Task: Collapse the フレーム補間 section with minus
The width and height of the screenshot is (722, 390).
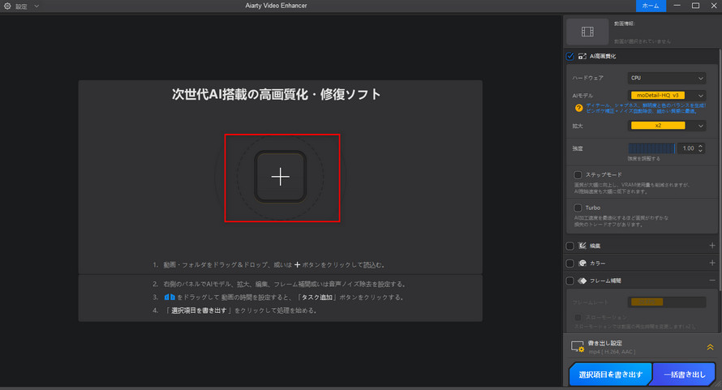Action: coord(712,281)
